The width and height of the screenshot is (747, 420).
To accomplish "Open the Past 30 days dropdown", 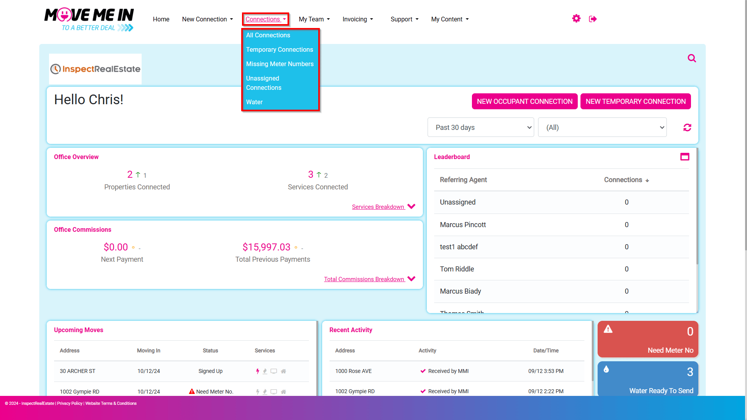I will point(480,128).
